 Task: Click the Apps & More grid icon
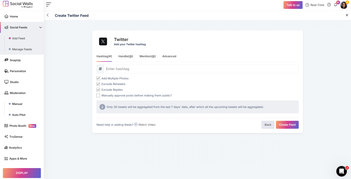point(6,159)
